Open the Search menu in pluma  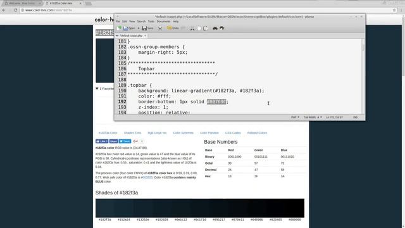click(x=141, y=22)
